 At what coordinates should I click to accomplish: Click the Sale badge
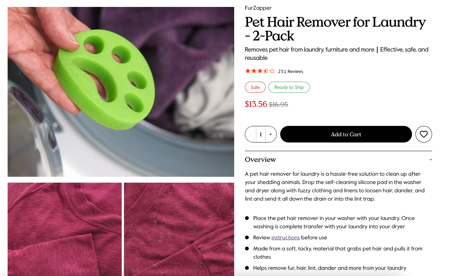(255, 87)
